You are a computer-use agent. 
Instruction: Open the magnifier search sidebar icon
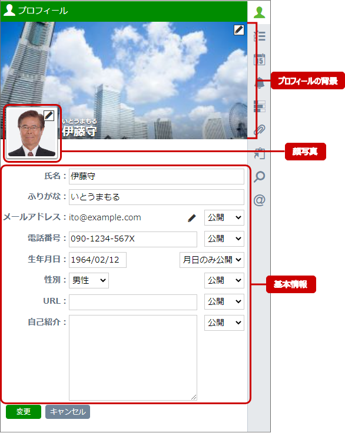click(x=260, y=177)
